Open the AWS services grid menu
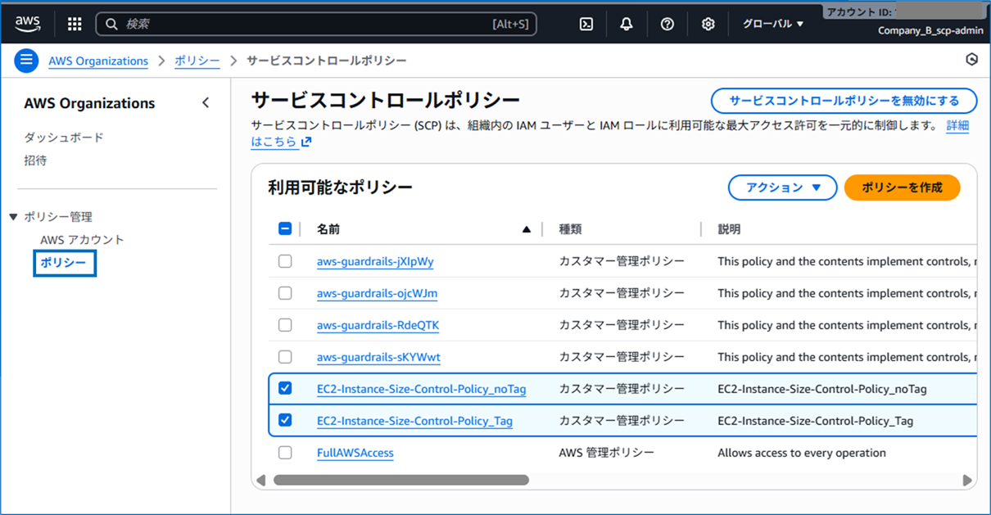The height and width of the screenshot is (515, 991). 74,23
